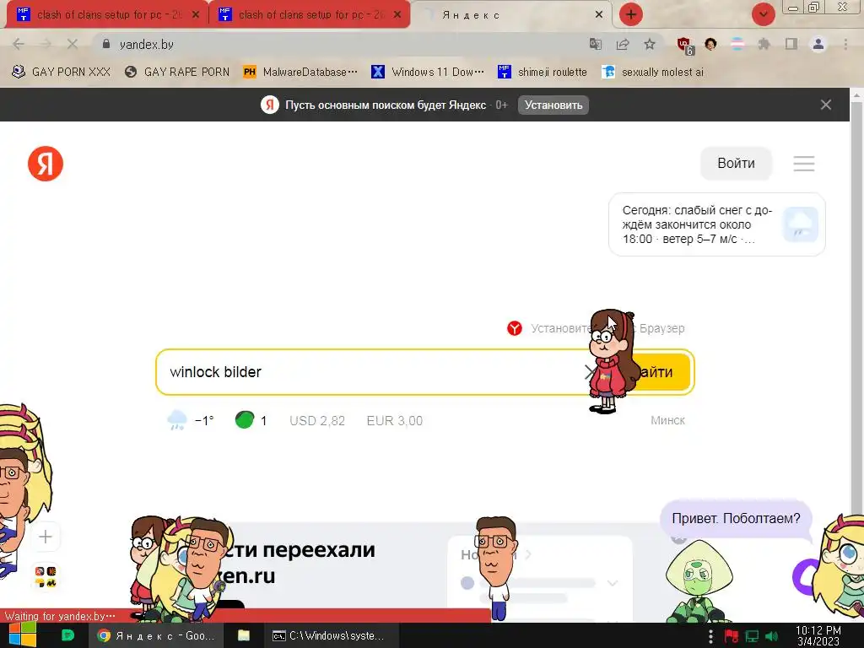Image resolution: width=864 pixels, height=648 pixels.
Task: Click the plus button on the left side
Action: [46, 537]
